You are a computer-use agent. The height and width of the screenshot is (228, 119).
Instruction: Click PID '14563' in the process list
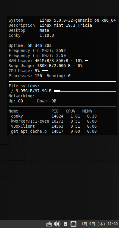coord(57,126)
